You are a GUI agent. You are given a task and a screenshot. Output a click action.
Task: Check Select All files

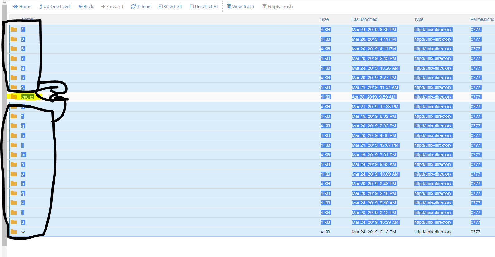[170, 7]
